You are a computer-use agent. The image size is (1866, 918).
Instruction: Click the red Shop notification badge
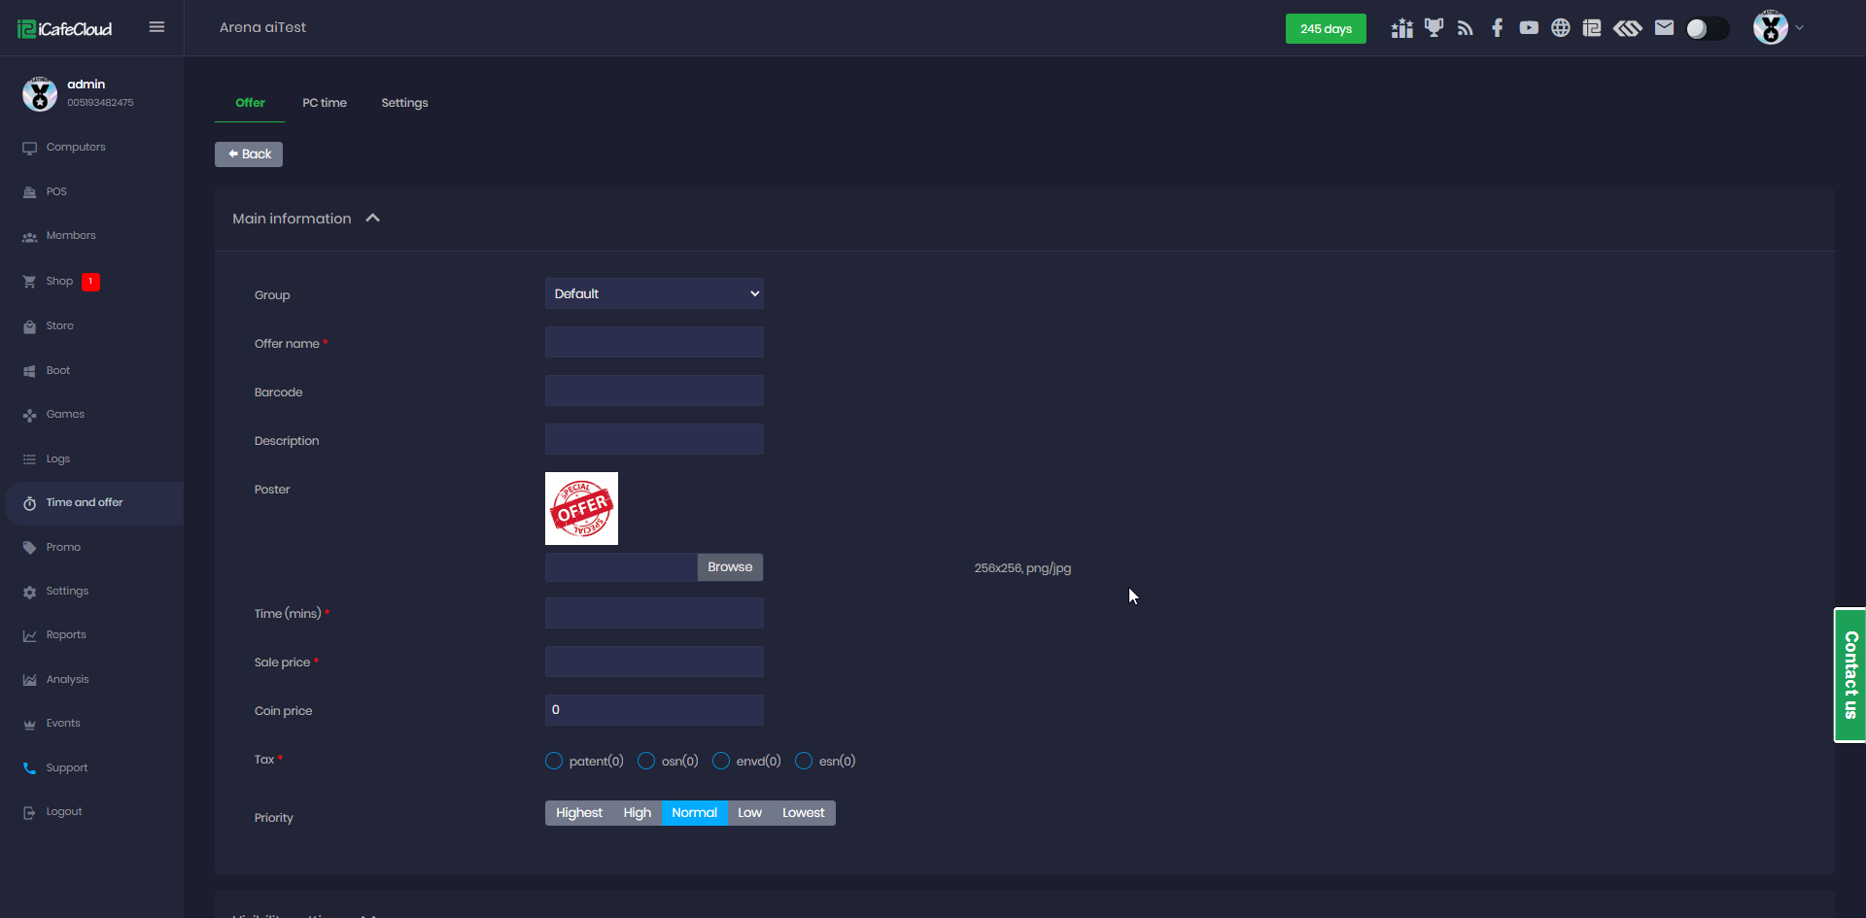click(90, 282)
